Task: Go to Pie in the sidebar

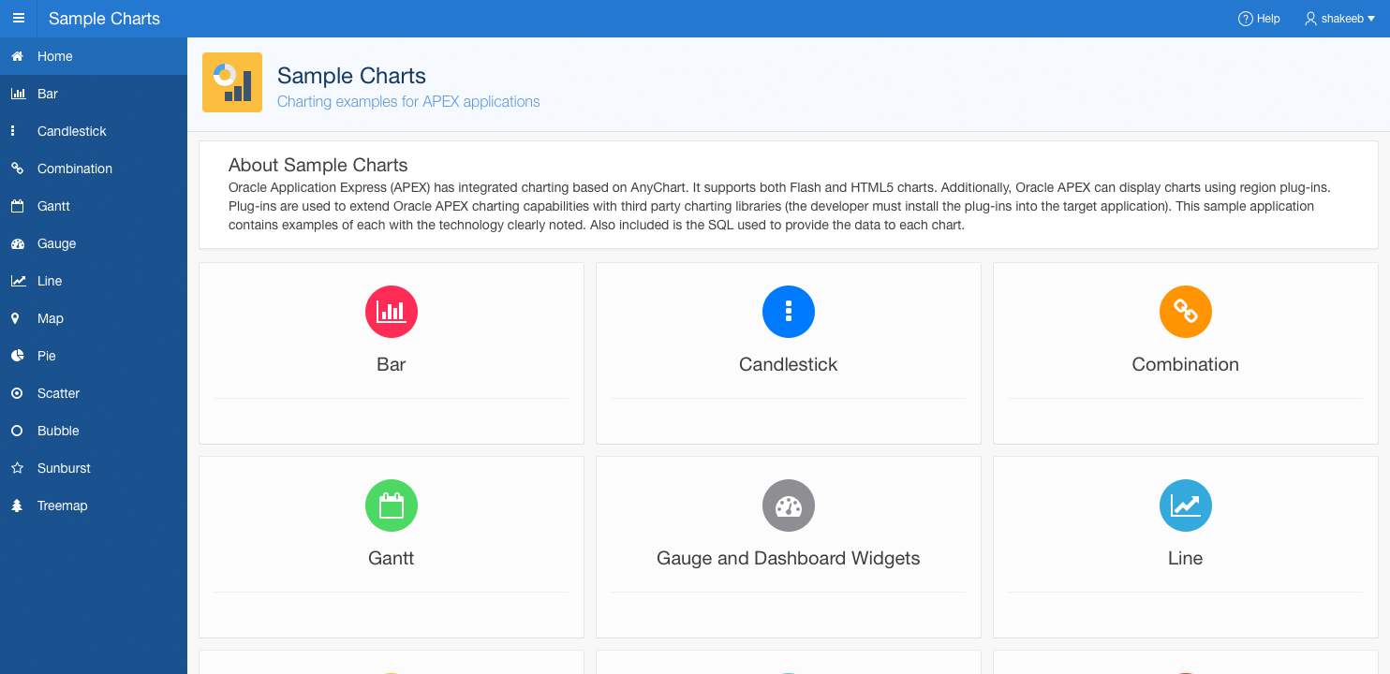Action: click(47, 356)
